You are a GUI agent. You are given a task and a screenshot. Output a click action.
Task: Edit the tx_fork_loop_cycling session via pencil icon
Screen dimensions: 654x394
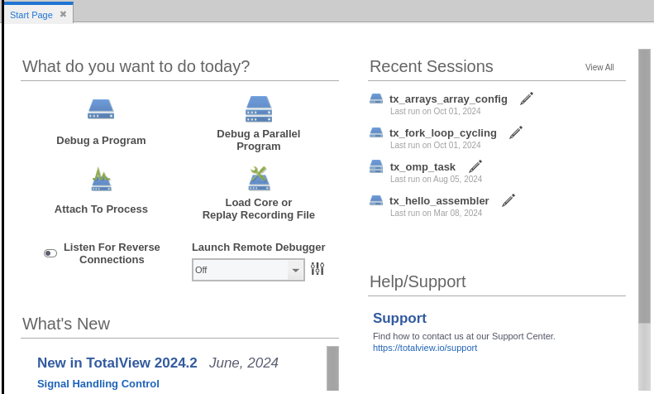tap(516, 132)
